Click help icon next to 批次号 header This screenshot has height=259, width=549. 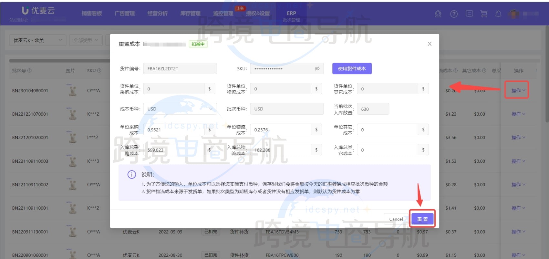(x=29, y=70)
